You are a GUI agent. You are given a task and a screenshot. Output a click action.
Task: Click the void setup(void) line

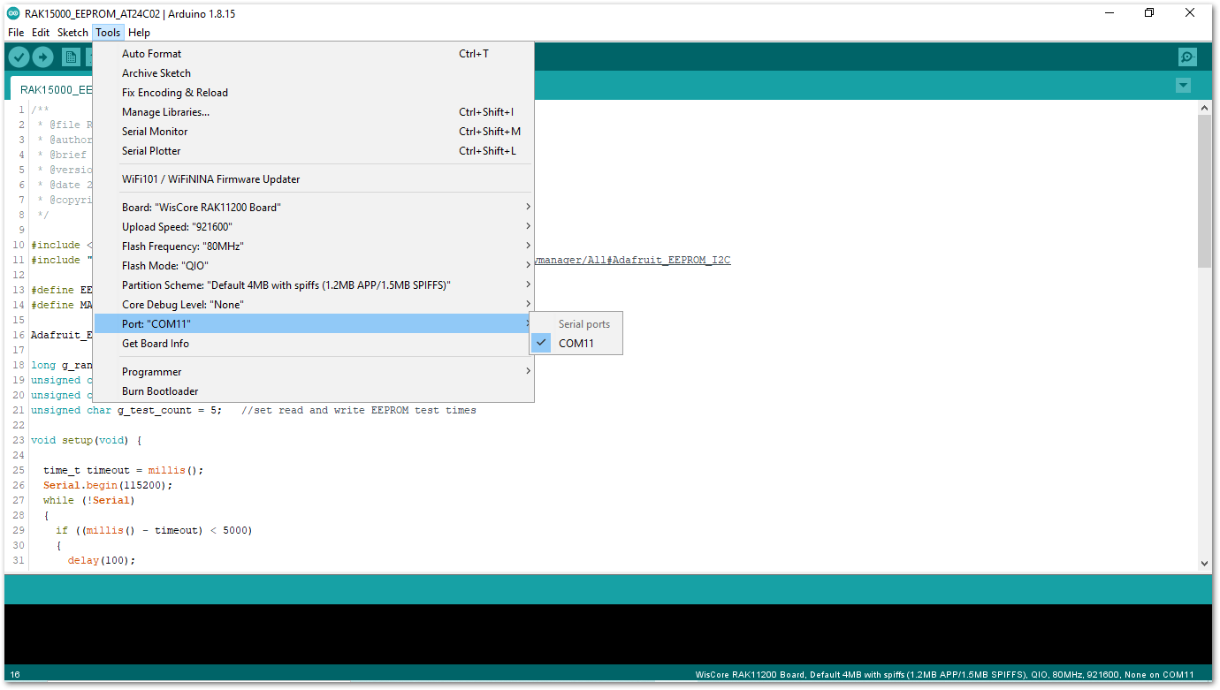(x=87, y=441)
